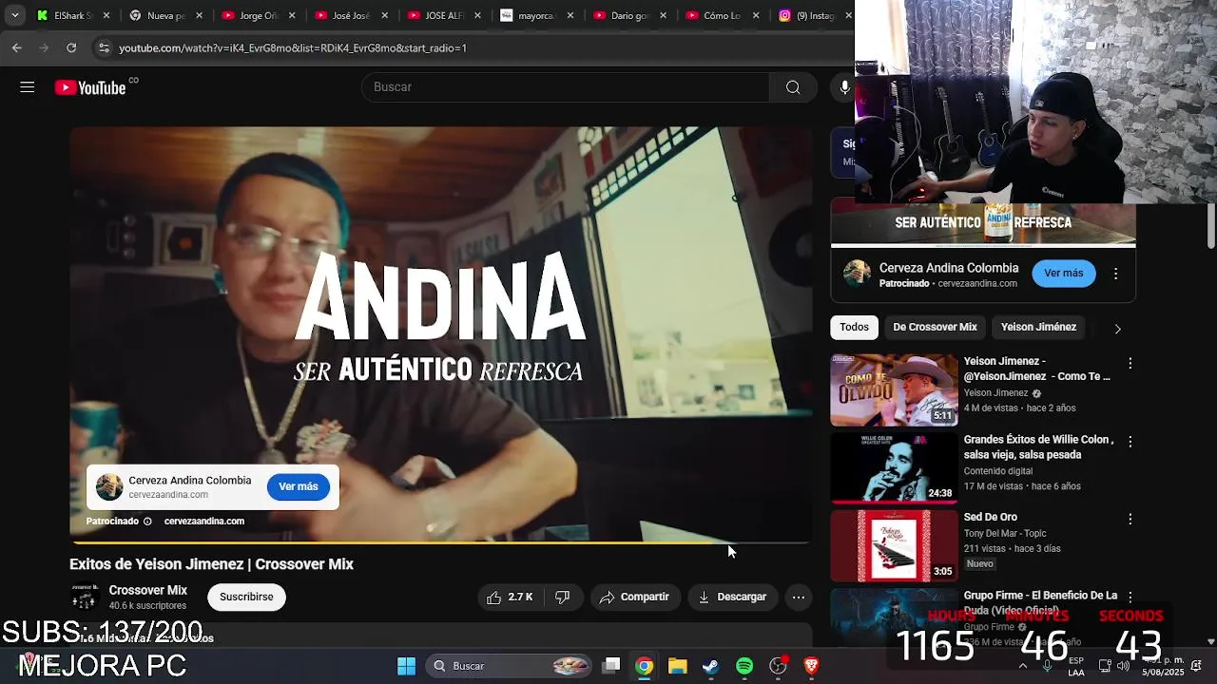Viewport: 1217px width, 684px height.
Task: Click Ver más on the video ad overlay
Action: click(x=299, y=486)
